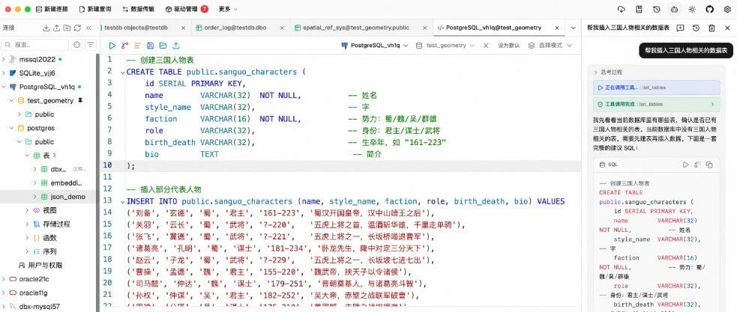
Task: Open the GitHub icon link
Action: (710, 9)
